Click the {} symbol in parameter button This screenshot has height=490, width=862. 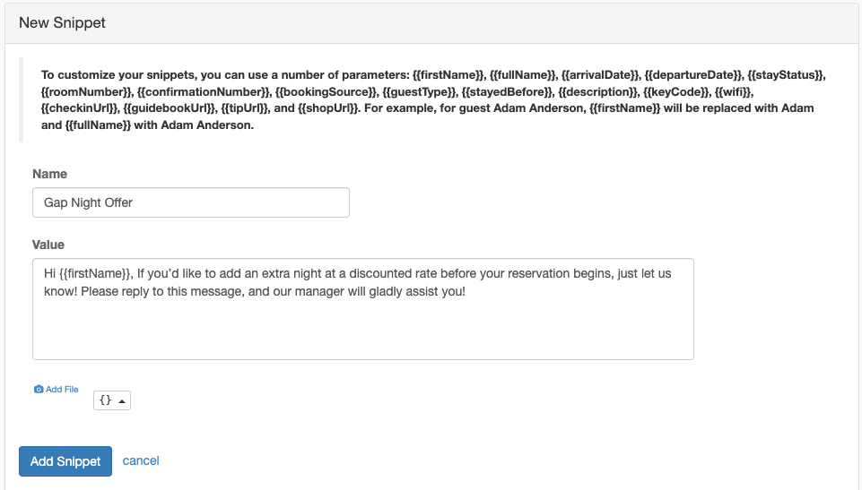(106, 400)
